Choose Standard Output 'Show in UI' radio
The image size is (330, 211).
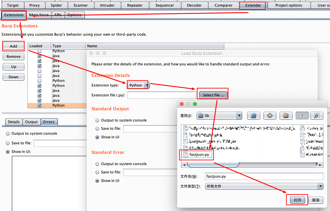(97, 137)
